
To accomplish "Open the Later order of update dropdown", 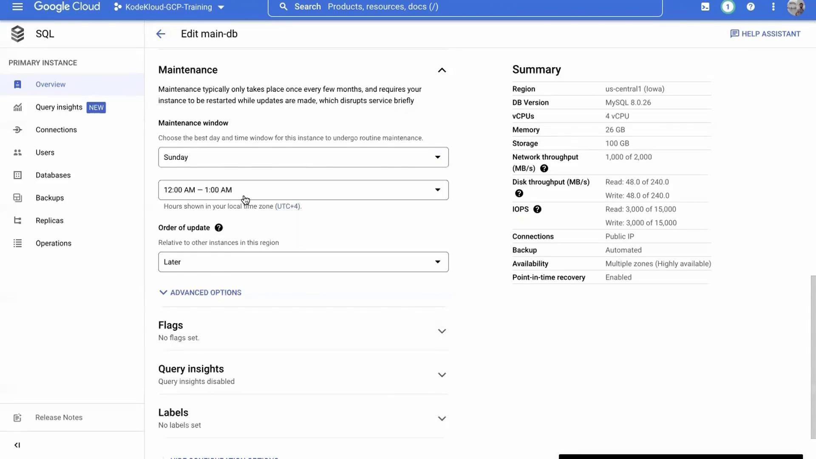I will [303, 262].
